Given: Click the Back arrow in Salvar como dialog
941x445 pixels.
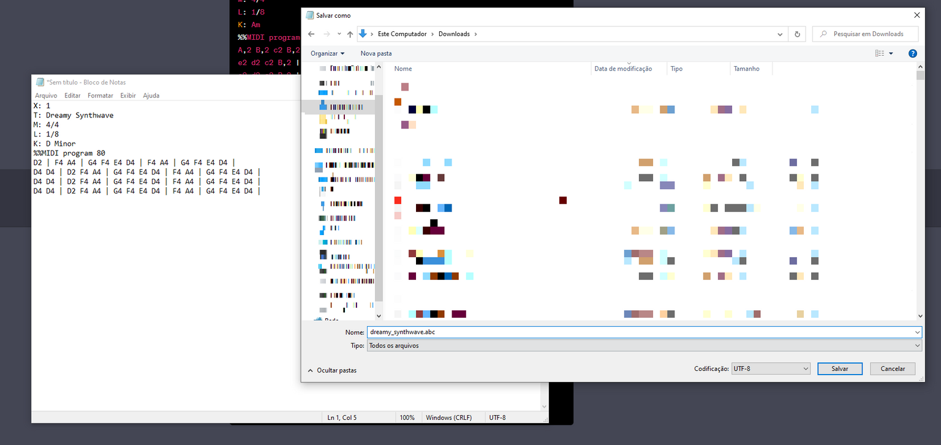Looking at the screenshot, I should point(311,34).
